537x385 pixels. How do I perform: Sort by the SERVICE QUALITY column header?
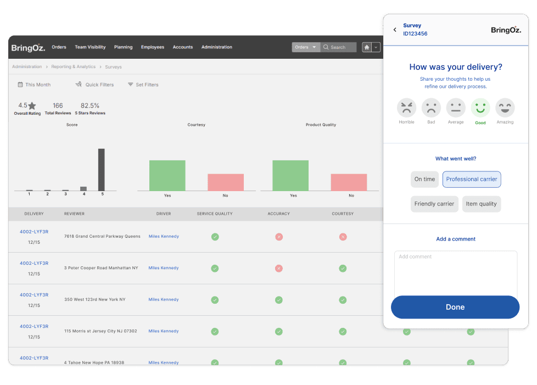215,214
